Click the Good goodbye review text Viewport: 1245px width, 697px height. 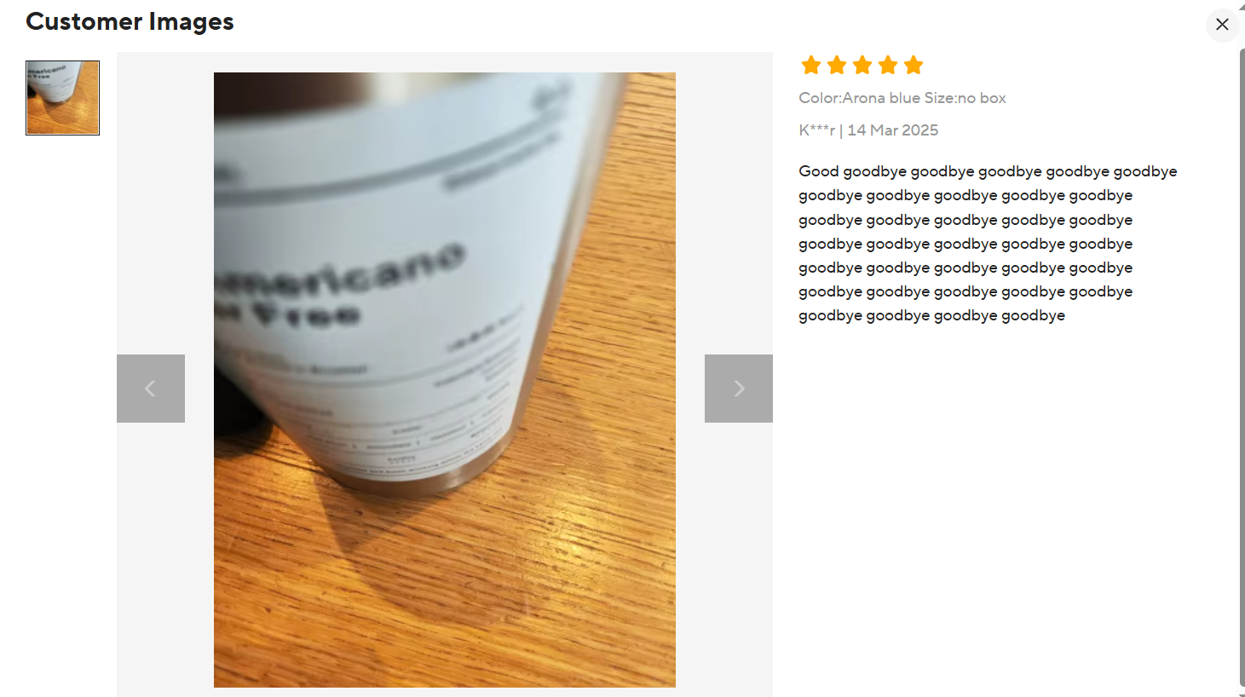click(x=988, y=244)
